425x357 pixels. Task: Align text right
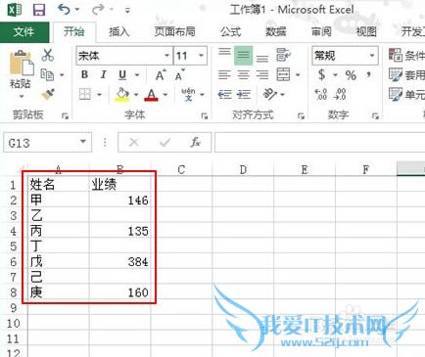tap(262, 75)
